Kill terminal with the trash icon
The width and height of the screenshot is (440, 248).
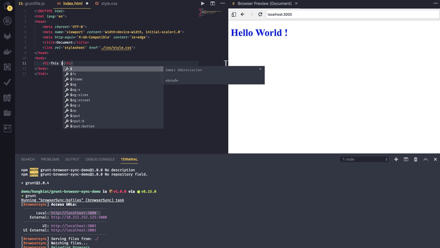click(x=415, y=159)
